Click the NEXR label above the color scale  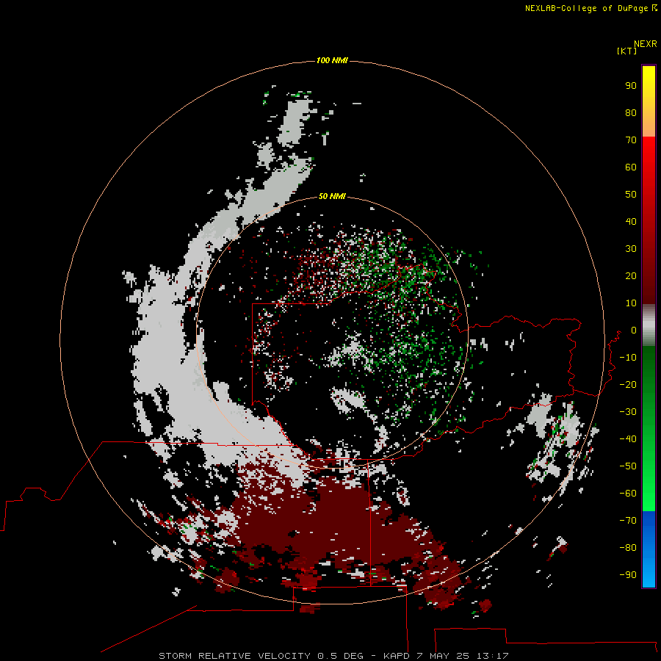click(645, 44)
